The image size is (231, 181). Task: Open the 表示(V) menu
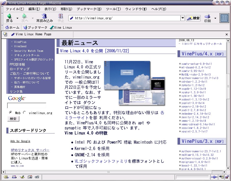tap(50, 9)
